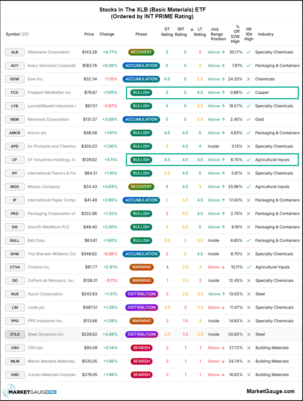Click the X mark in APD row
Image resolution: width=303 pixels, height=401 pixels.
(249, 146)
